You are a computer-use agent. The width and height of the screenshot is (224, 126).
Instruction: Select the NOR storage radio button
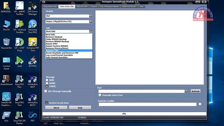47,80
